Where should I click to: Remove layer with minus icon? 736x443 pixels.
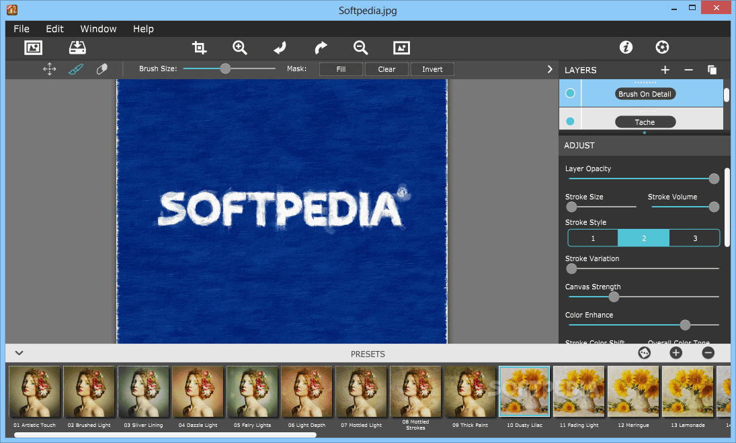pyautogui.click(x=688, y=70)
